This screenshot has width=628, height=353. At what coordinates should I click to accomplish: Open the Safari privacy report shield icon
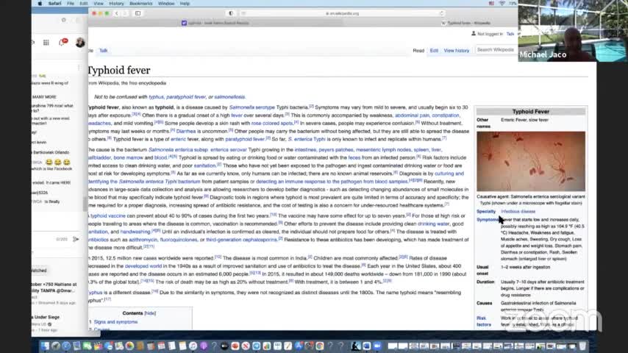tap(231, 13)
